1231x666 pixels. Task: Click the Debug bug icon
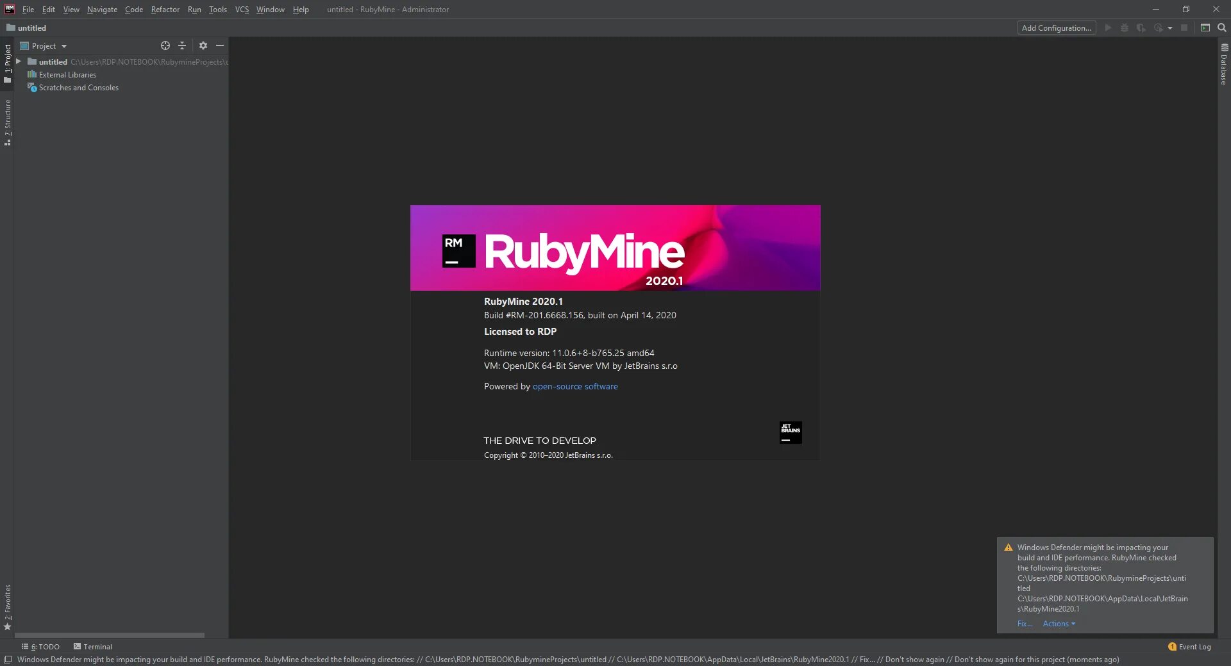[1124, 28]
